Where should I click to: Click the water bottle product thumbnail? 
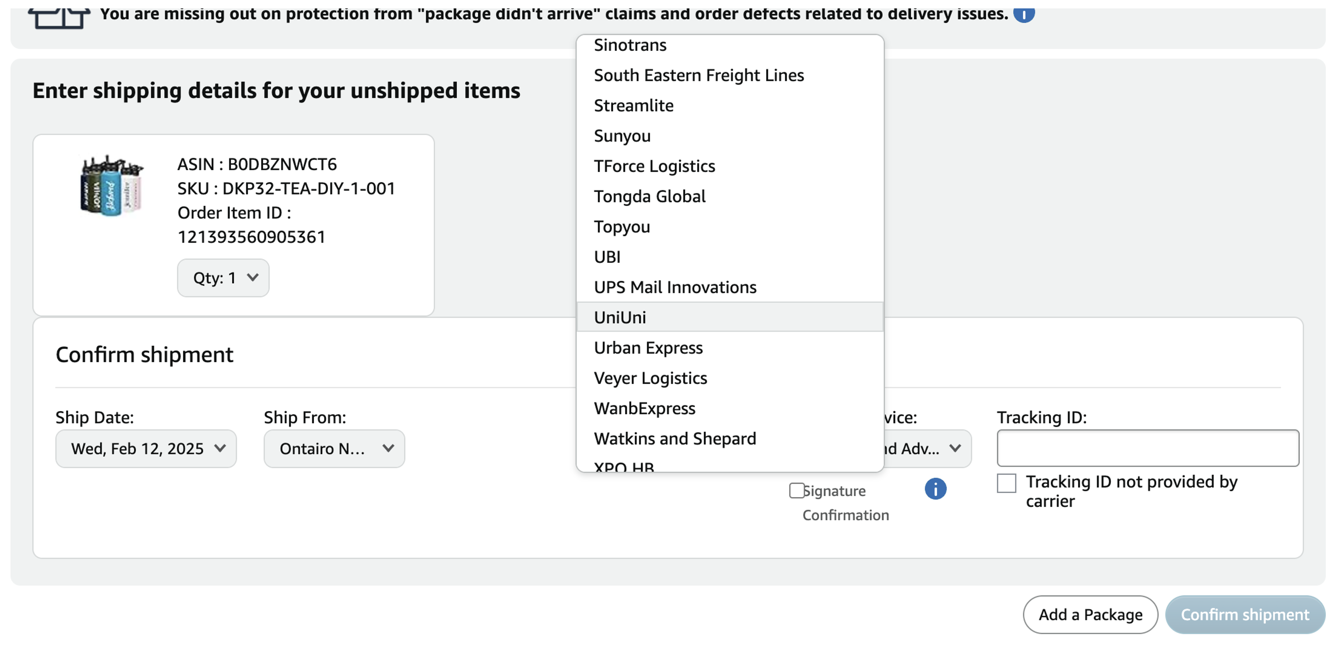(111, 185)
